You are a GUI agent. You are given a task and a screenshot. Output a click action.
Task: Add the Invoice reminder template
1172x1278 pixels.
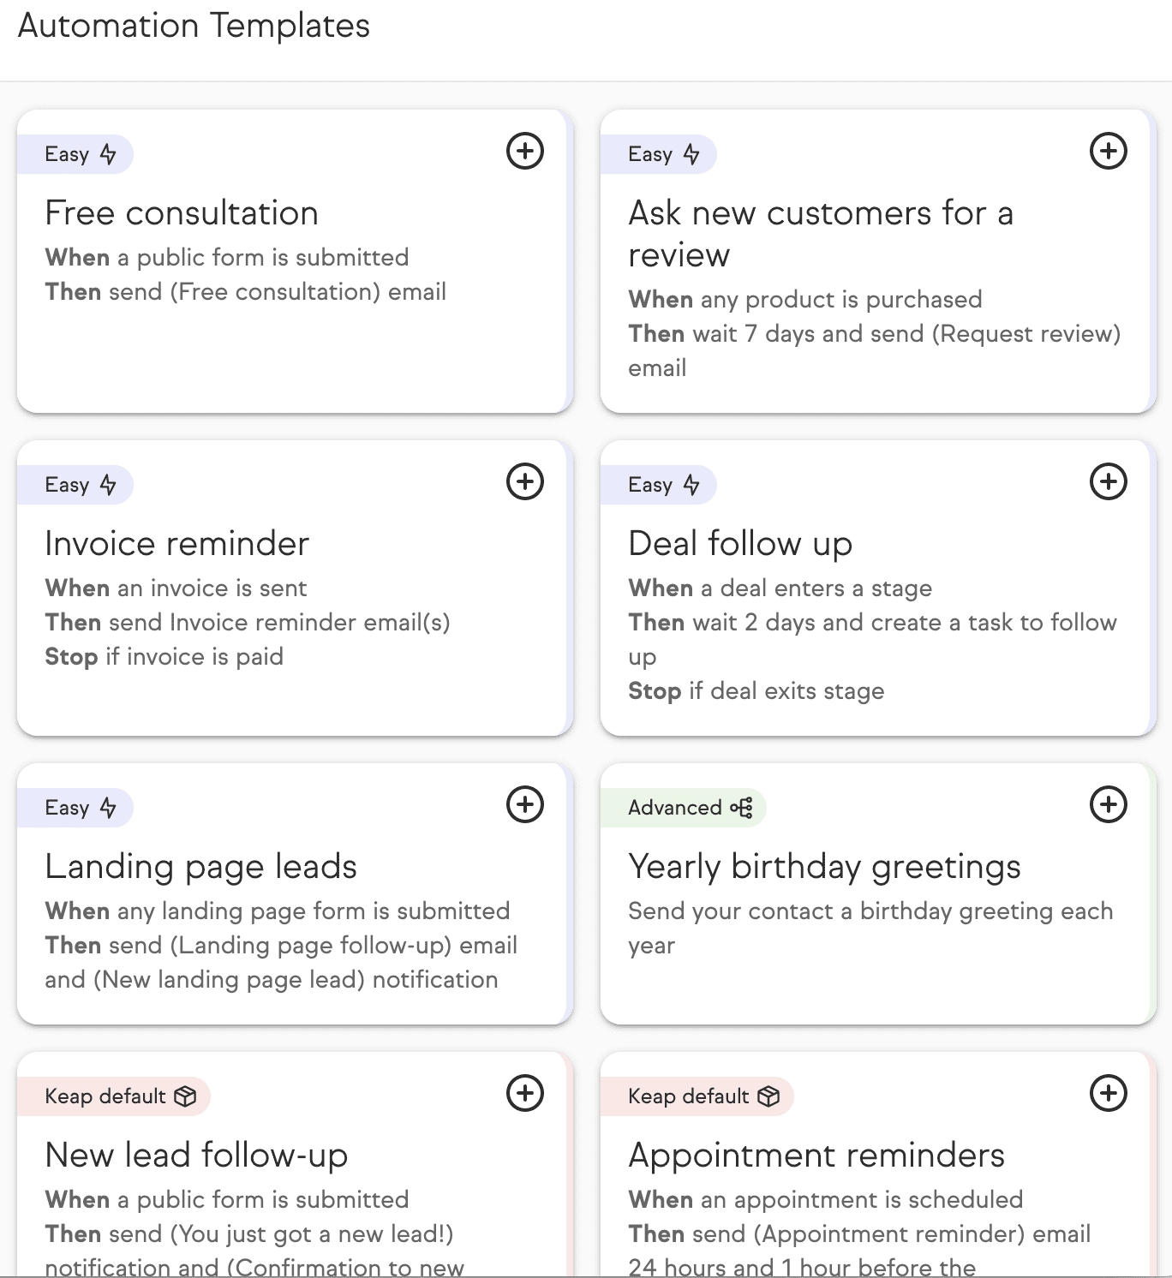click(x=525, y=482)
